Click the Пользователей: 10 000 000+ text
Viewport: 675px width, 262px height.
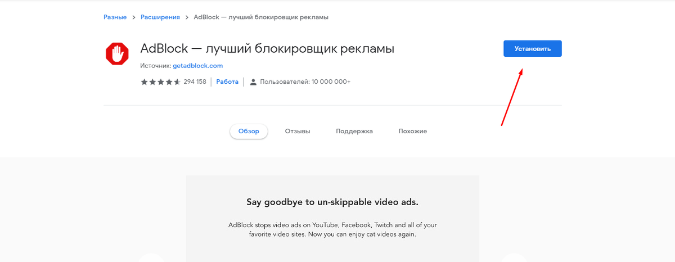tap(304, 82)
